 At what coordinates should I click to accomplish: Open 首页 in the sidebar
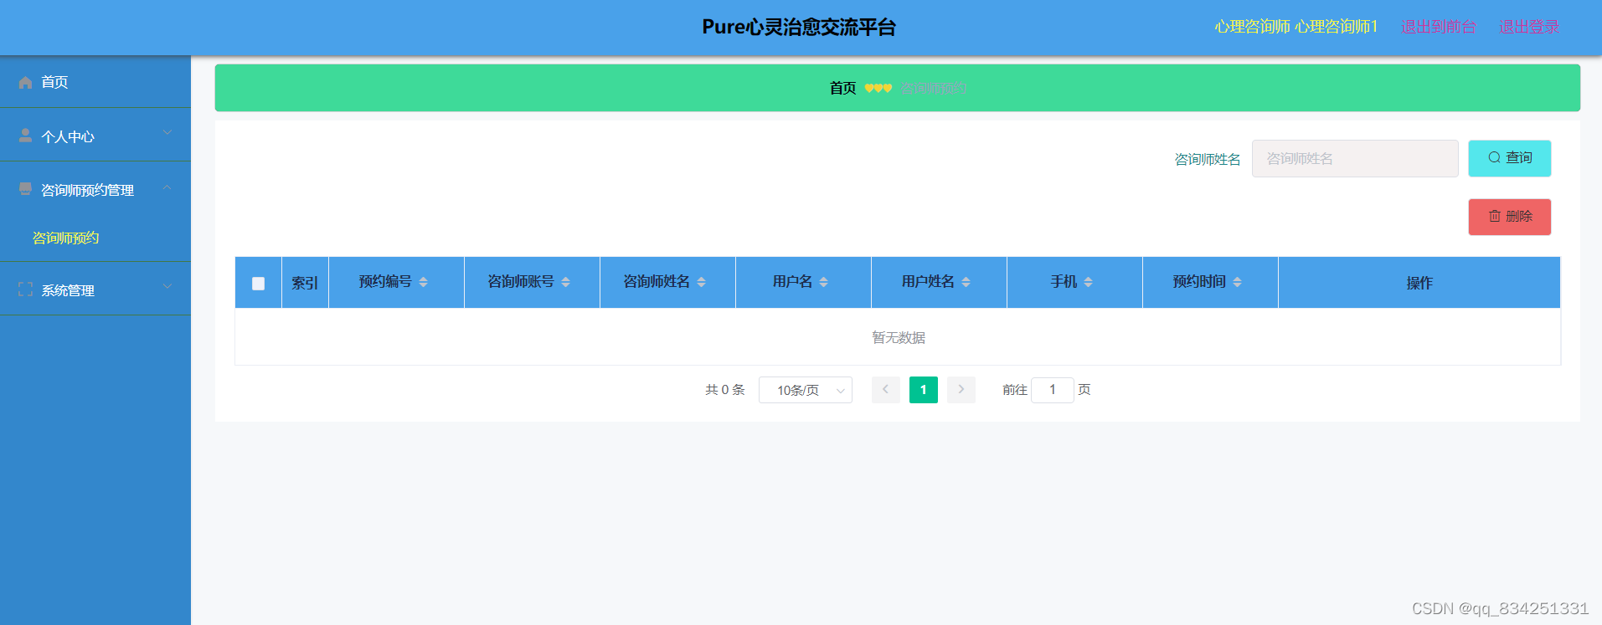coord(95,82)
